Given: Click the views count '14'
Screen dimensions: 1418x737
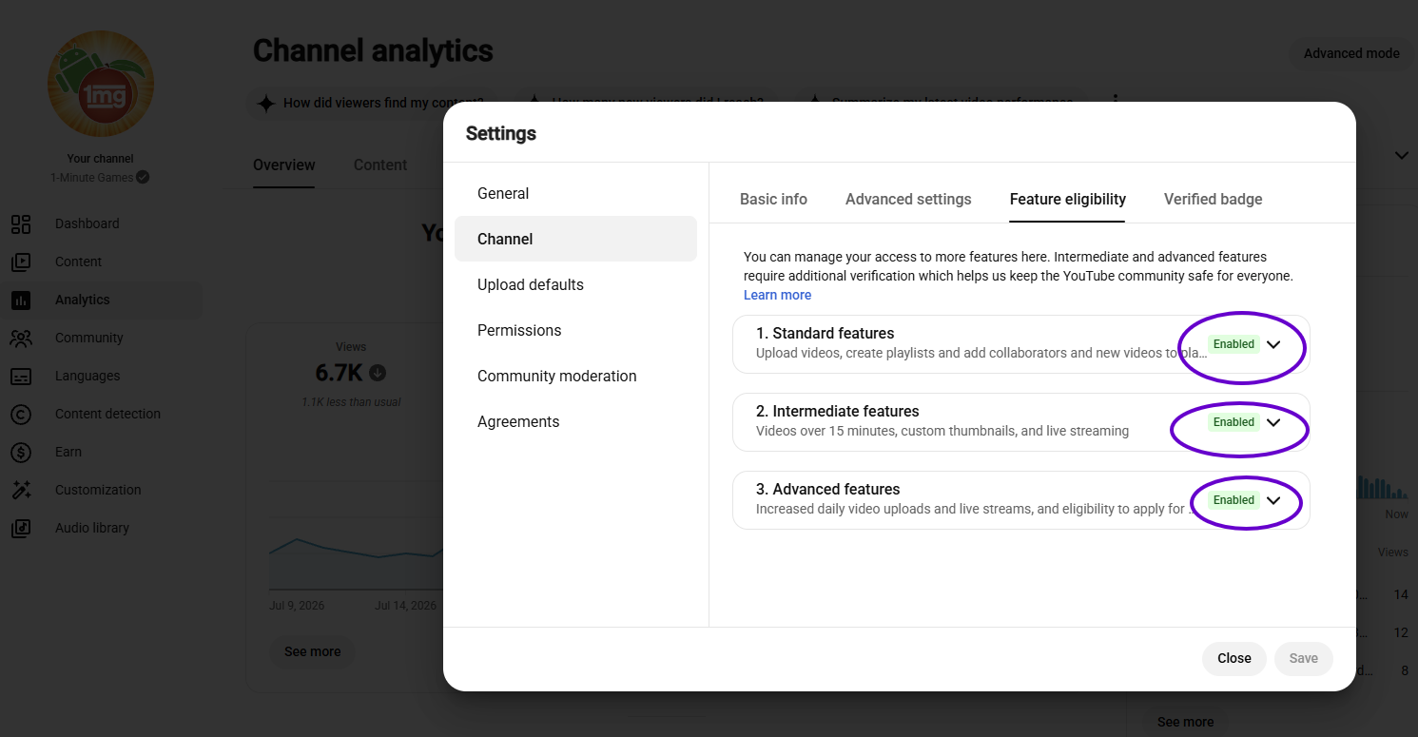Looking at the screenshot, I should point(1401,594).
